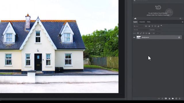Open the blend mode Normal dropdown
This screenshot has width=184, height=103.
(x=141, y=30)
